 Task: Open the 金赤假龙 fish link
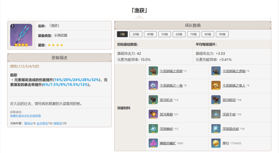click(x=42, y=123)
